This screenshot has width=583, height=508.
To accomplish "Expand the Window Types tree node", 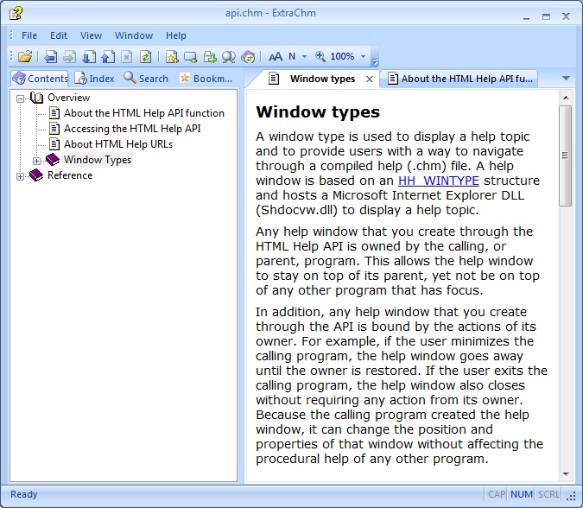I will pos(36,161).
